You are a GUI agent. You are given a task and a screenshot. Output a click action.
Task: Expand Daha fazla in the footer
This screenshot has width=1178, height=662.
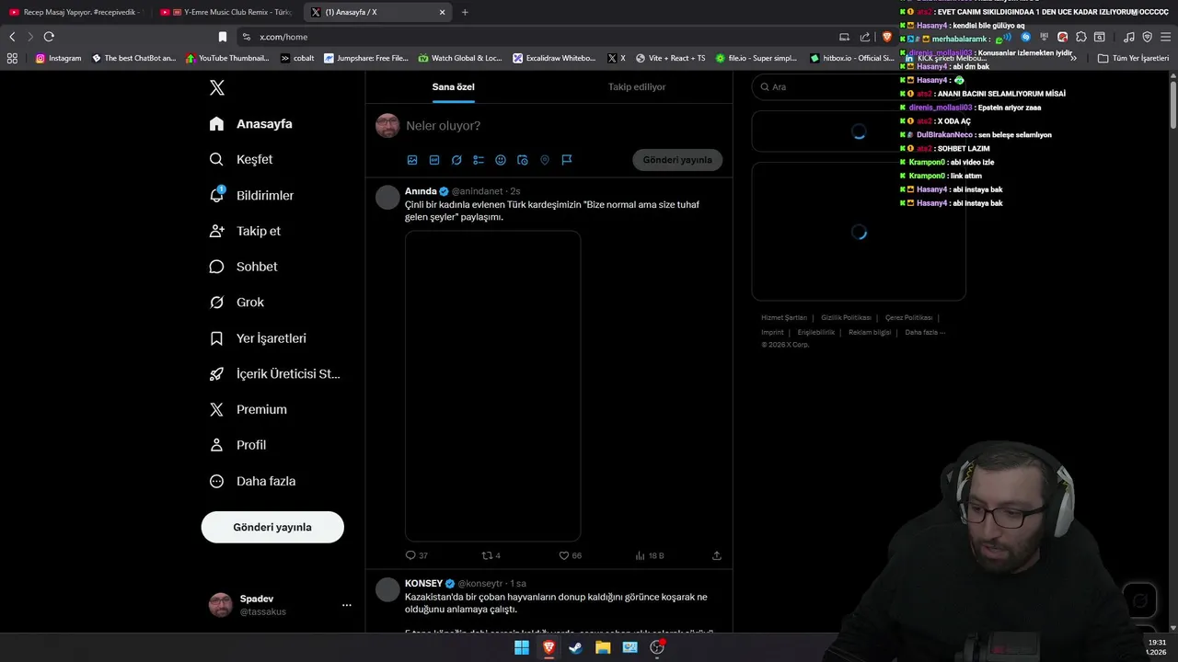(925, 333)
